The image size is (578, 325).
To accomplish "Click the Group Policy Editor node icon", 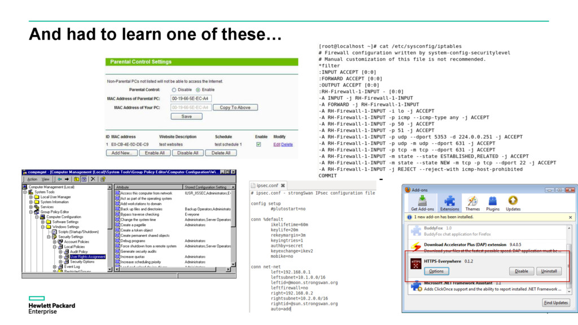I will pyautogui.click(x=37, y=212).
